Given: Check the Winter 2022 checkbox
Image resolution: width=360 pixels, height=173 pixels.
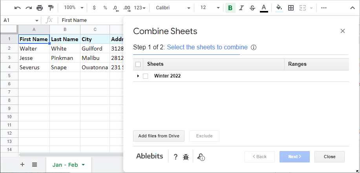Looking at the screenshot, I should pyautogui.click(x=146, y=76).
